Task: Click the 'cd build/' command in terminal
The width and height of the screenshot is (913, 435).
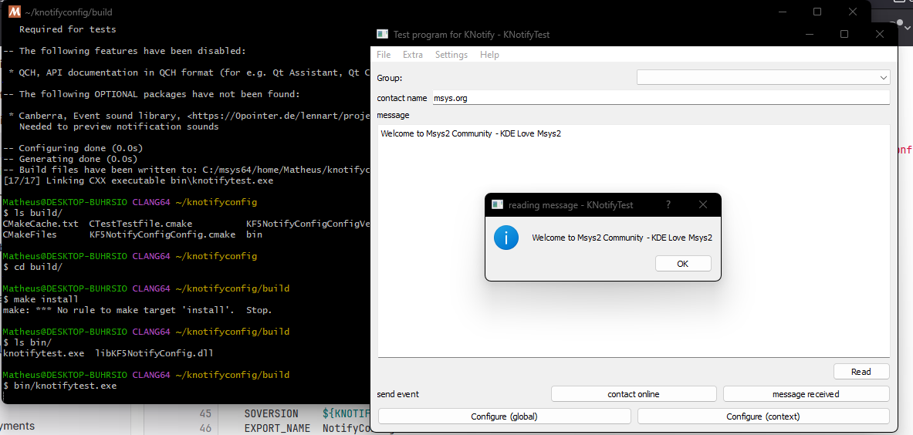Action: (38, 267)
